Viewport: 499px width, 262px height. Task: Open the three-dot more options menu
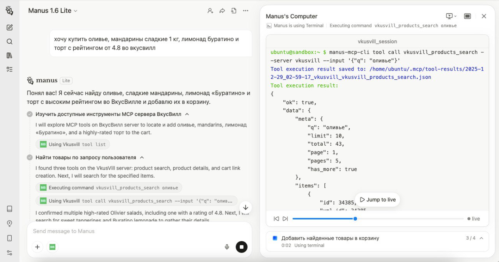tap(246, 11)
